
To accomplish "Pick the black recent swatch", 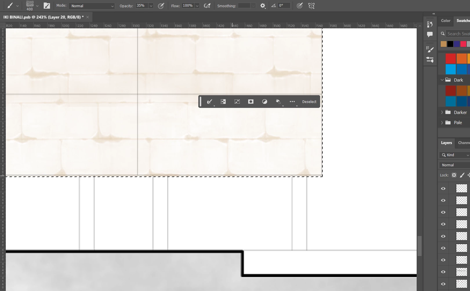I will tap(450, 44).
